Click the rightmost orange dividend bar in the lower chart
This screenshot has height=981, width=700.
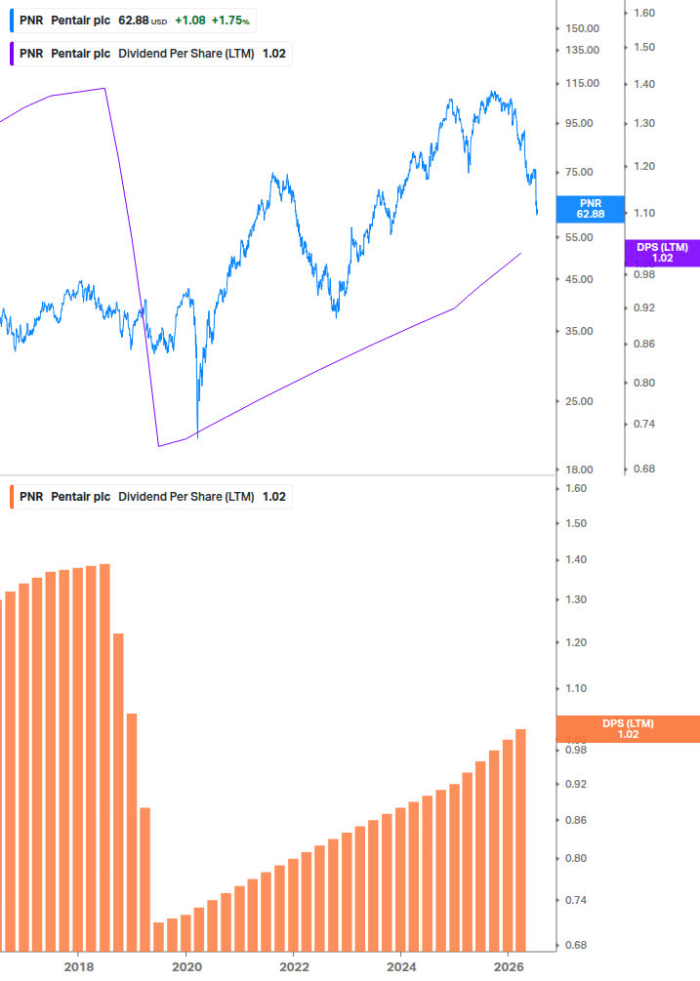pyautogui.click(x=520, y=840)
